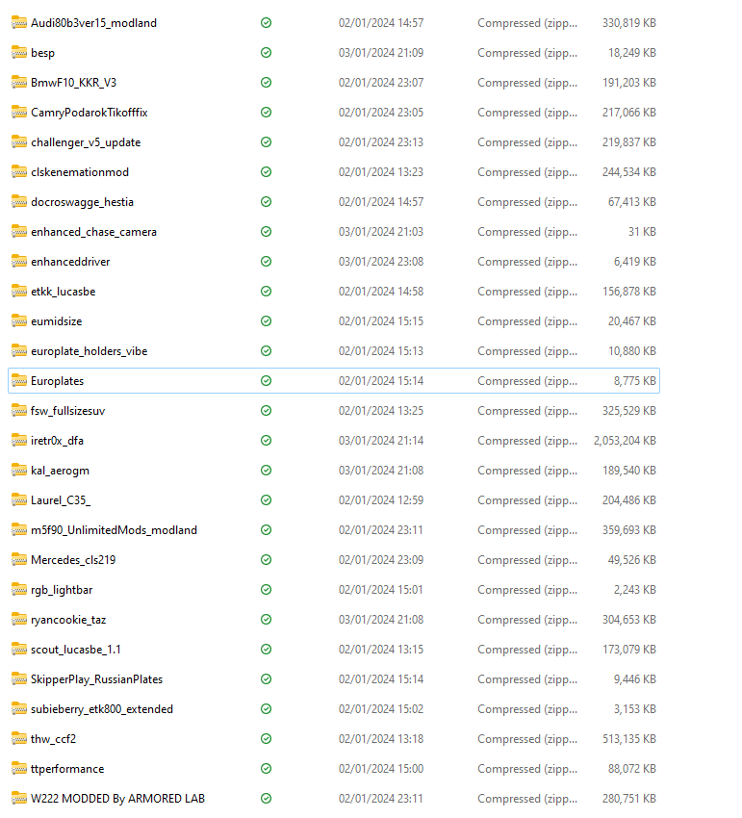The width and height of the screenshot is (742, 818).
Task: Click the CamryPodarokTikofffix file name
Action: tap(90, 113)
